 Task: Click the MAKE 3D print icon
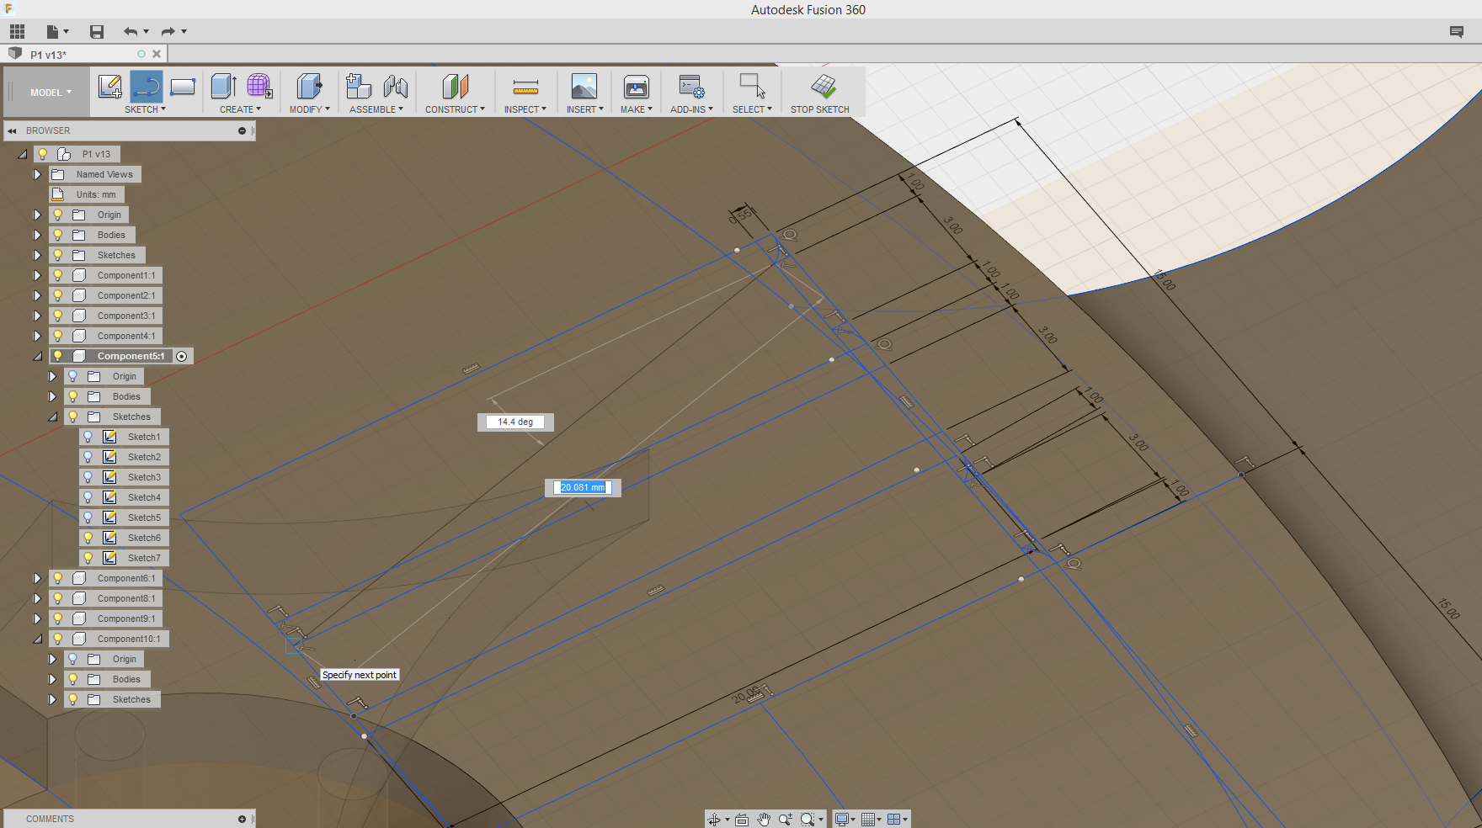click(637, 86)
